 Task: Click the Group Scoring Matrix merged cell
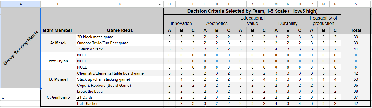coord(21,48)
